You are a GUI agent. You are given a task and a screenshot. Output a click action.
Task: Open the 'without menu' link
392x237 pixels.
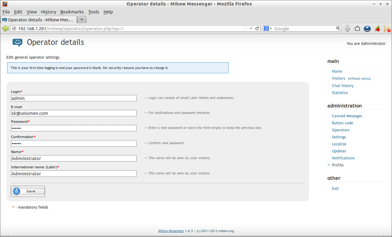pos(359,78)
